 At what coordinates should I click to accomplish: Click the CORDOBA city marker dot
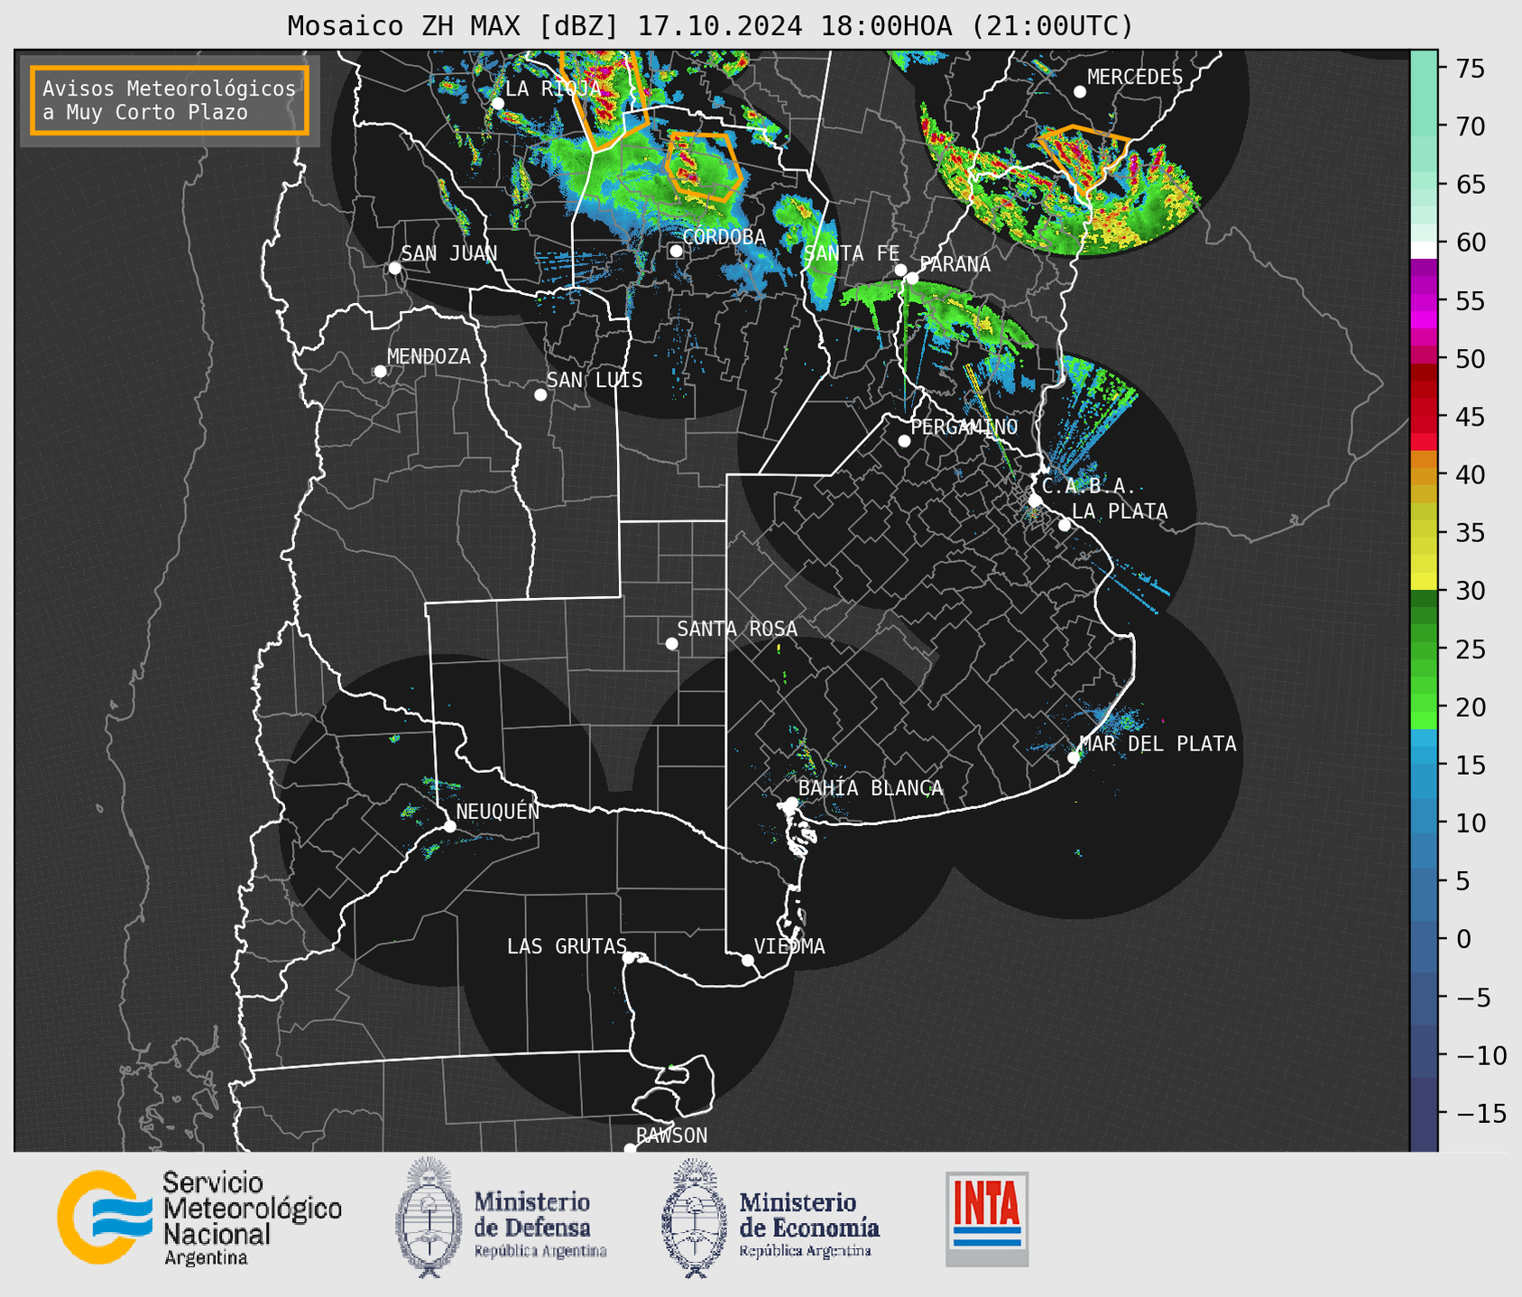(x=676, y=251)
